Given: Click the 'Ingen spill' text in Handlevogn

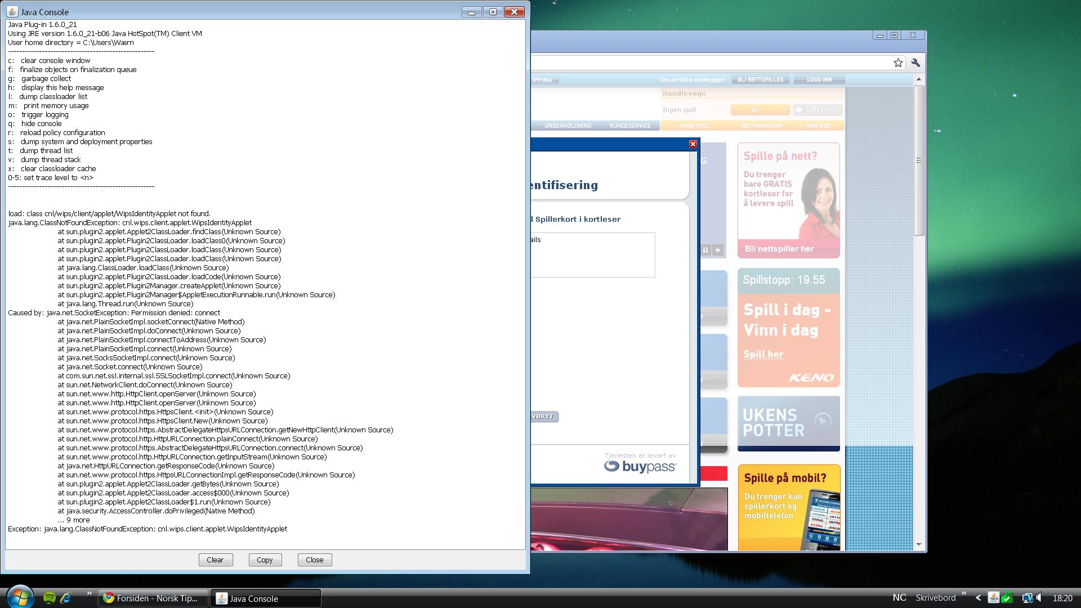Looking at the screenshot, I should coord(679,110).
